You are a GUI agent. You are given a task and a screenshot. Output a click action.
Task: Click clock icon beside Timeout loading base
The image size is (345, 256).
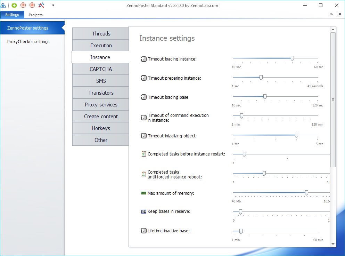pos(144,97)
